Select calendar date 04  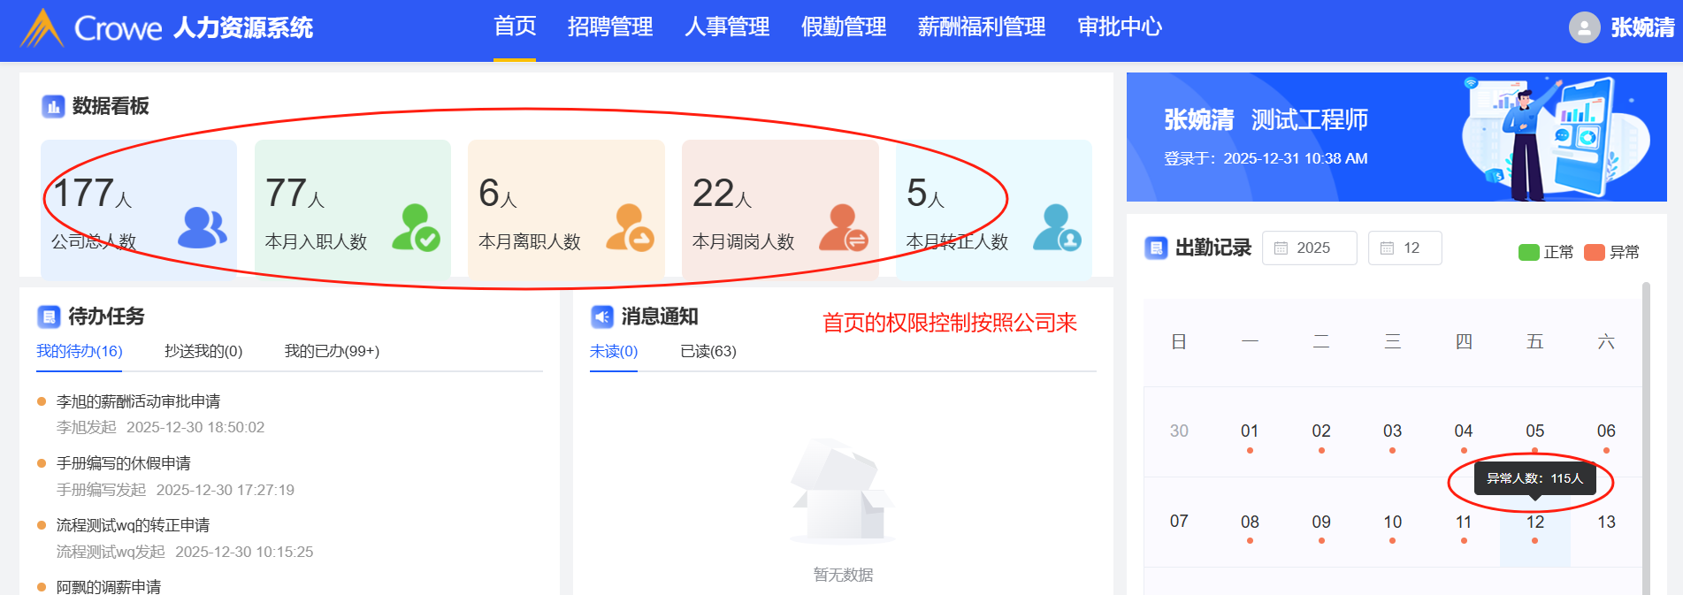[1464, 431]
